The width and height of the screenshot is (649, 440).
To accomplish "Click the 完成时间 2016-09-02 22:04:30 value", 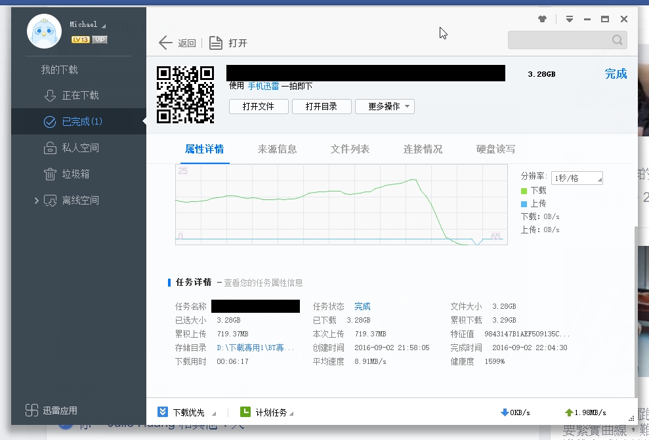I will [530, 348].
